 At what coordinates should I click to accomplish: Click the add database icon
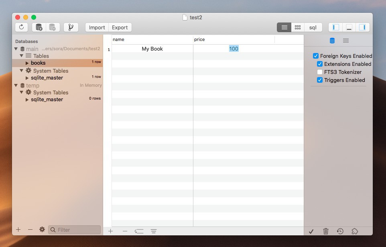[x=39, y=27]
